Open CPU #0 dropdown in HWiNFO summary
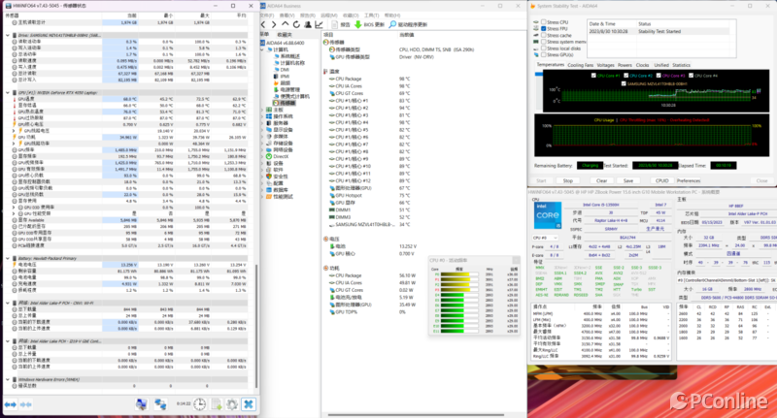Image resolution: width=777 pixels, height=418 pixels. (545, 238)
